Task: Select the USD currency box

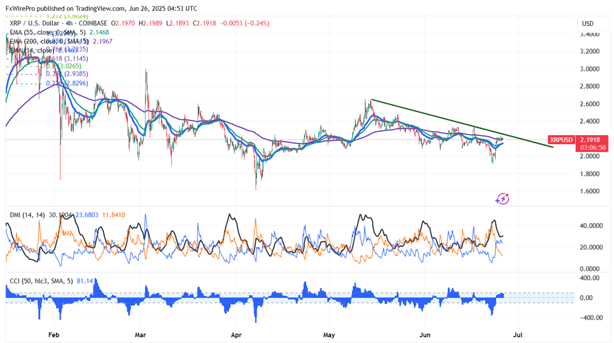Action: coord(588,24)
